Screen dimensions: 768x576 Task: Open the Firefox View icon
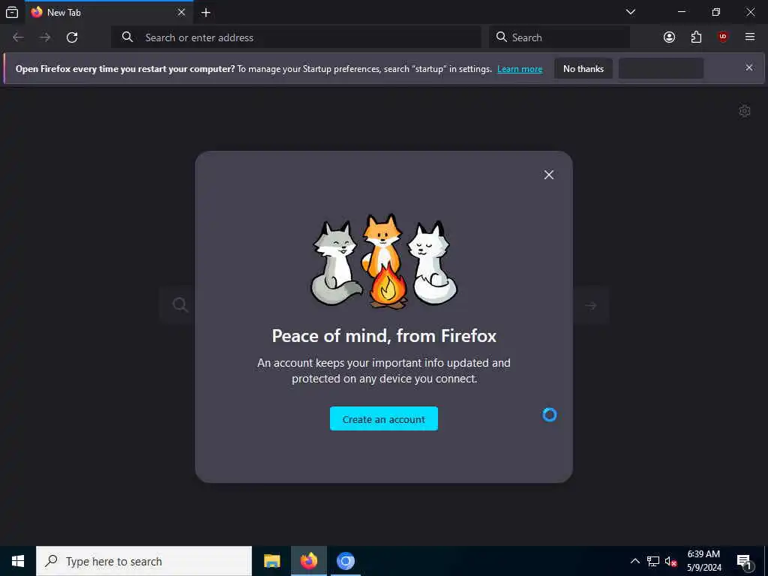point(12,12)
